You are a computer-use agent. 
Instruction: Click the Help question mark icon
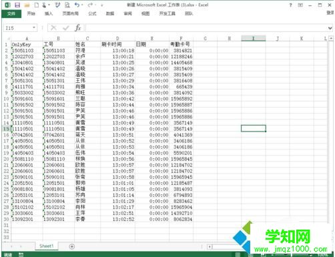click(290, 5)
